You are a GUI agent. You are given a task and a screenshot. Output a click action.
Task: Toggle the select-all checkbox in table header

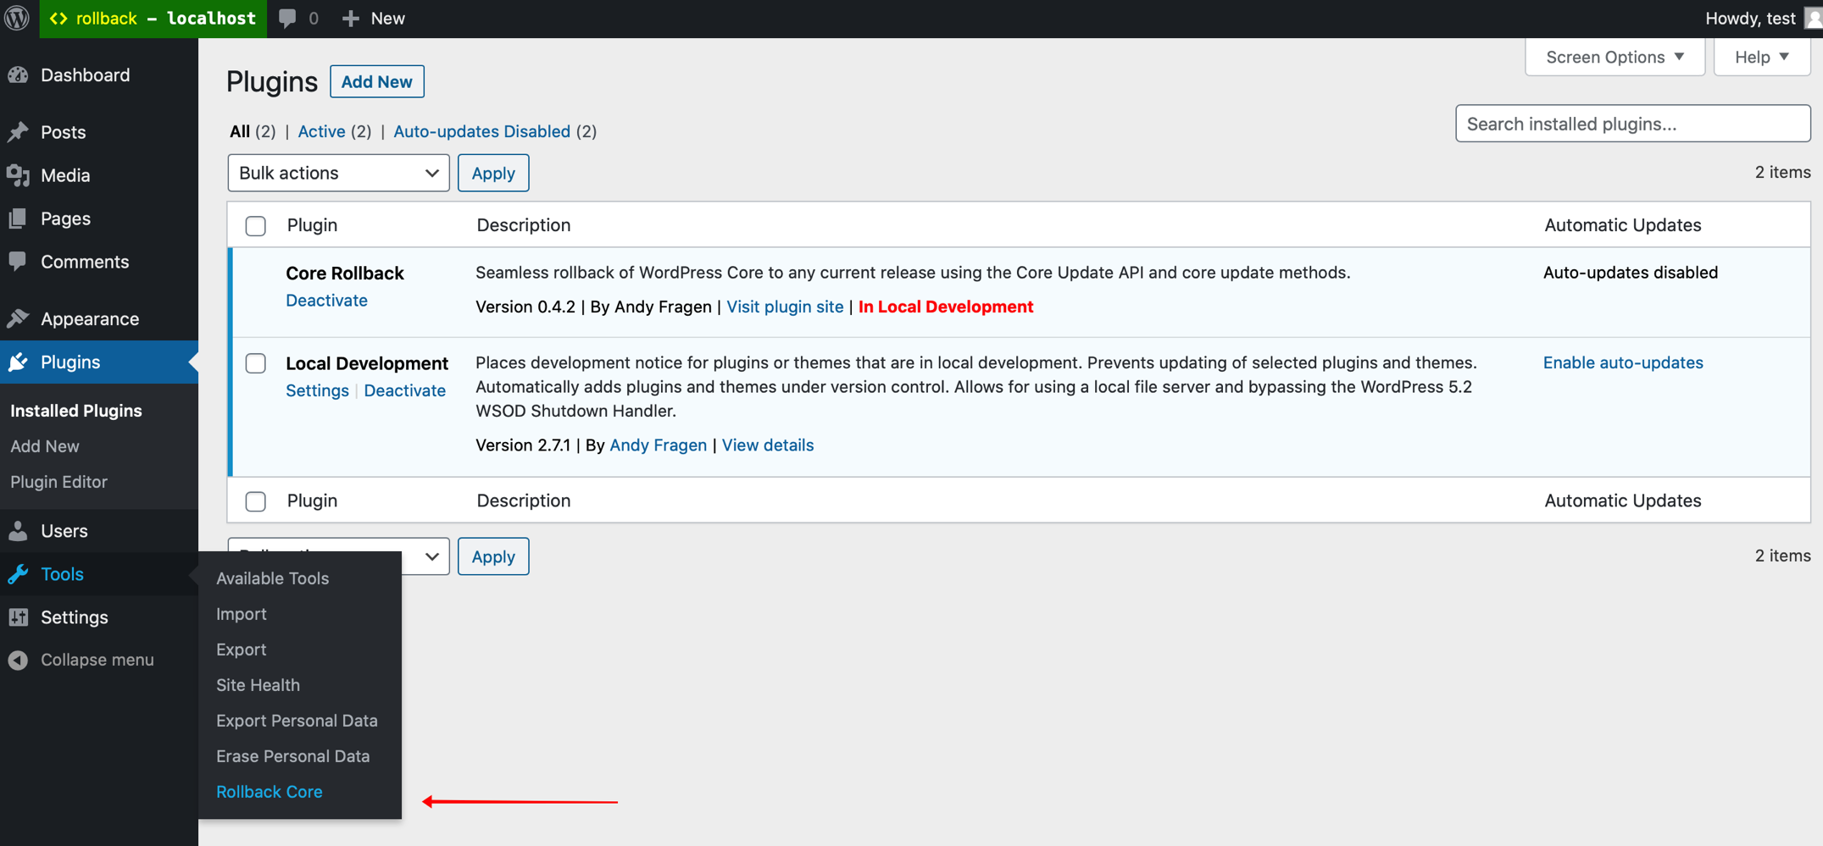point(255,226)
